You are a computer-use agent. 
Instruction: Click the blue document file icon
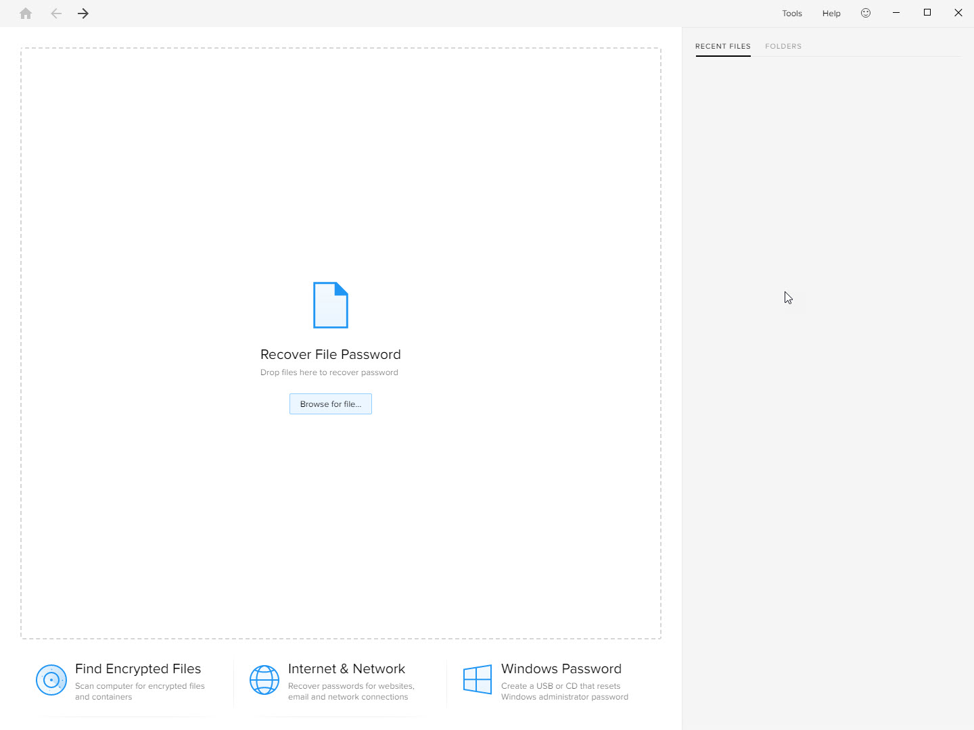tap(331, 305)
